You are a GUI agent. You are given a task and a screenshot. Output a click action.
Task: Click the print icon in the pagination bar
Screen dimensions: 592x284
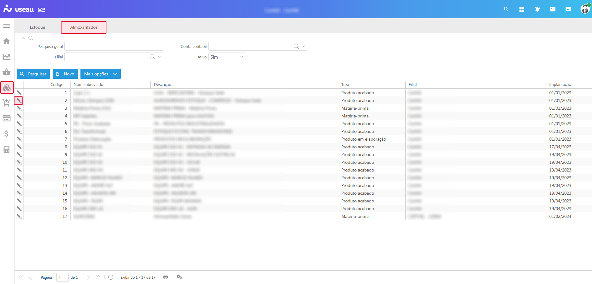[166, 277]
